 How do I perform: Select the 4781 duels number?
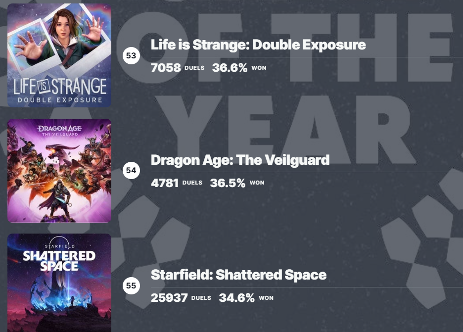click(165, 183)
